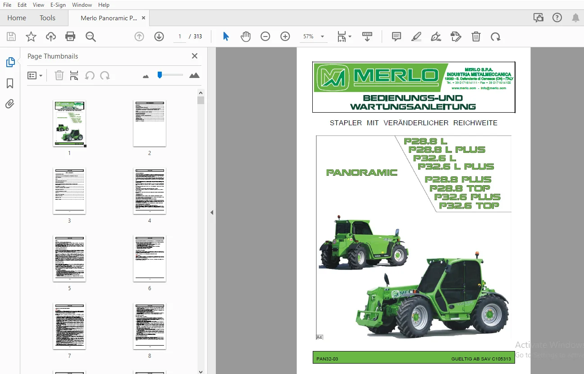The image size is (584, 374).
Task: Click the current page number field
Action: 180,36
